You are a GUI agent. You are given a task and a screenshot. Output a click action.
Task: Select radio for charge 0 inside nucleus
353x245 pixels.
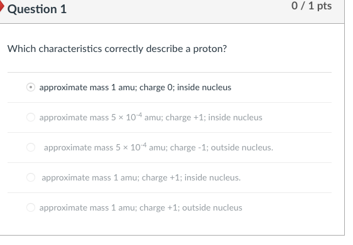(x=31, y=87)
